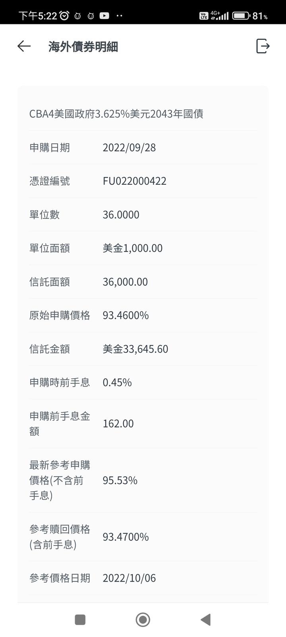Tap the YouTube notification icon in status bar
This screenshot has height=637, width=286.
[x=104, y=16]
